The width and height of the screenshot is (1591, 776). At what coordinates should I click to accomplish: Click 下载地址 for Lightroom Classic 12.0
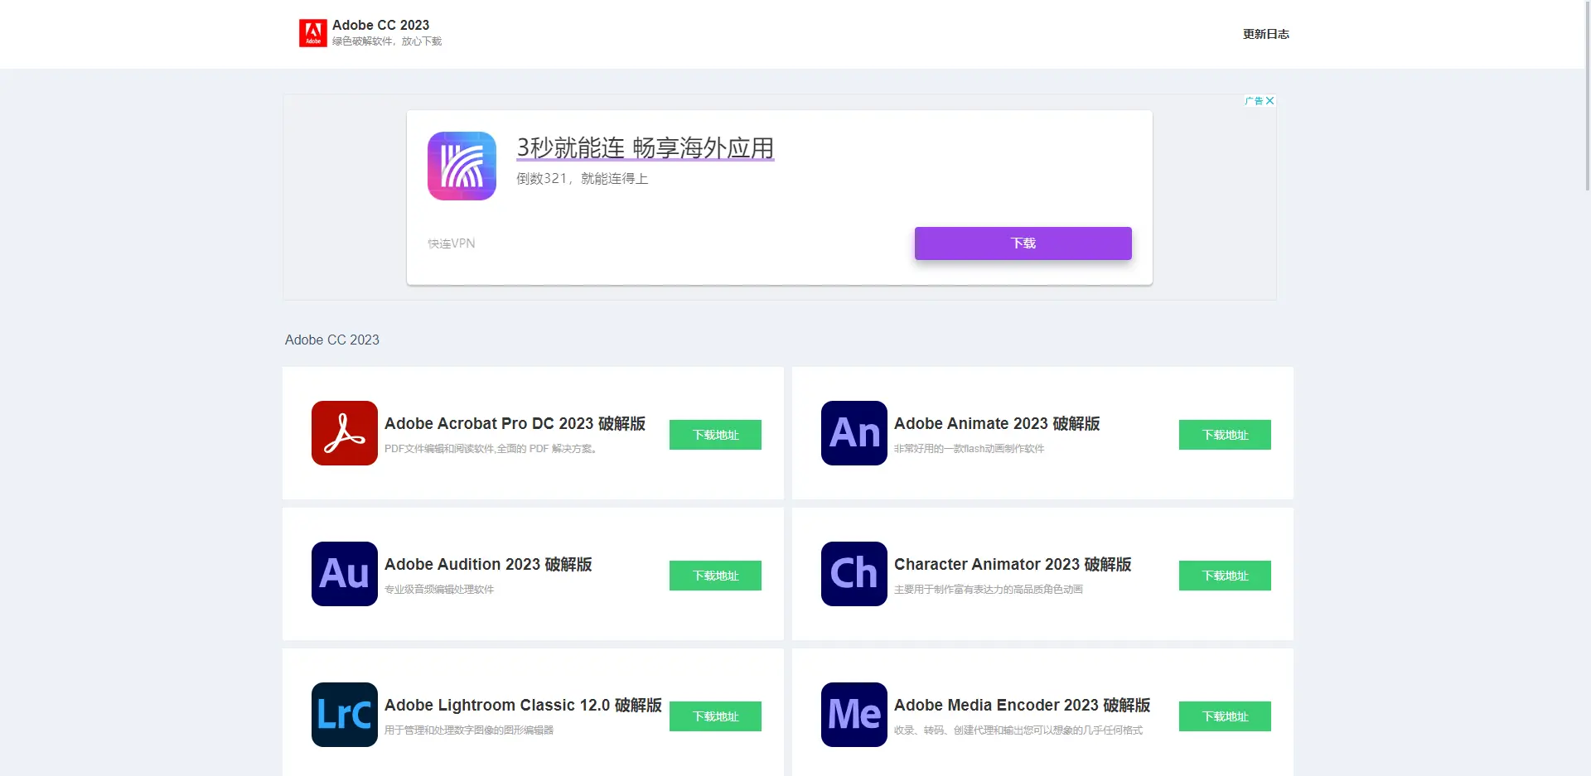coord(715,716)
